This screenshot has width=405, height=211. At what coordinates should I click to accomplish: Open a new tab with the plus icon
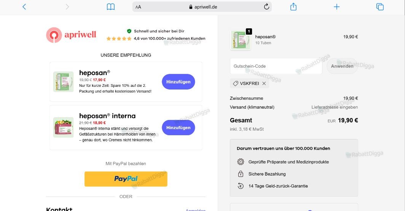point(336,7)
